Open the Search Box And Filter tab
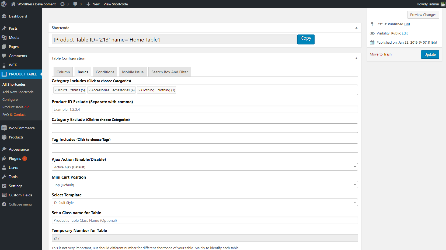This screenshot has width=446, height=250. (170, 72)
